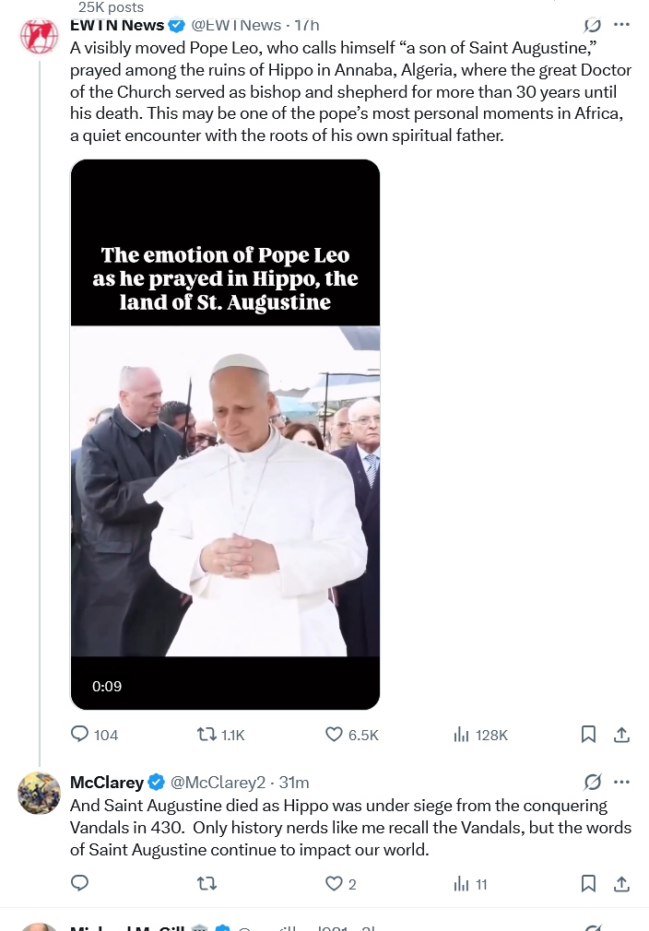Share McClarey's post
Viewport: 649px width, 931px height.
[x=621, y=884]
